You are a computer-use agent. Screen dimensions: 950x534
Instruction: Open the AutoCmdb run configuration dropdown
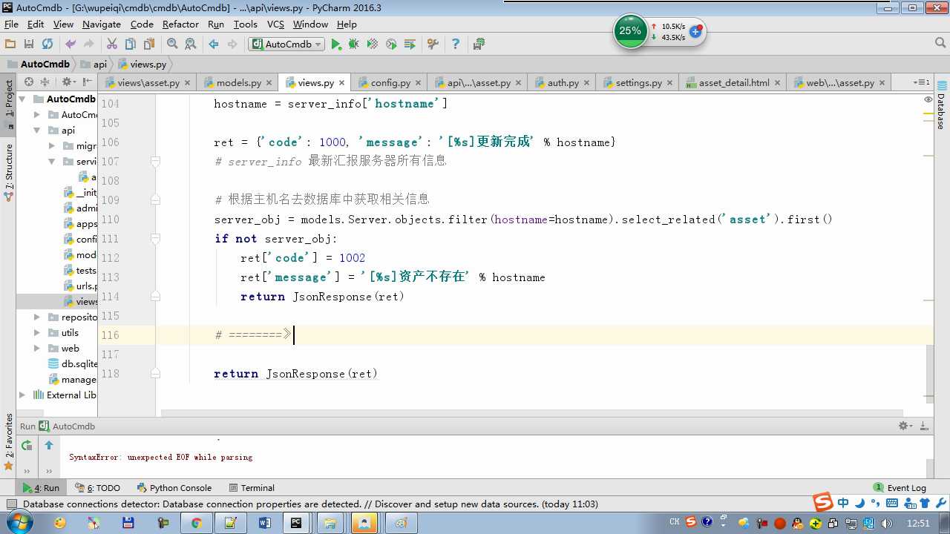coord(286,44)
